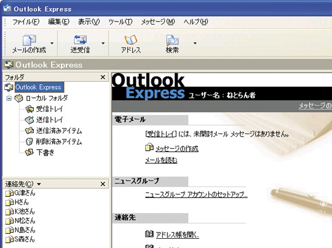
Task: Select contact K池さん in contacts list
Action: 20,211
